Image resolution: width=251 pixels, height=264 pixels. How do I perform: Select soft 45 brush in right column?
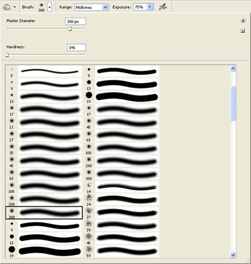[121, 123]
